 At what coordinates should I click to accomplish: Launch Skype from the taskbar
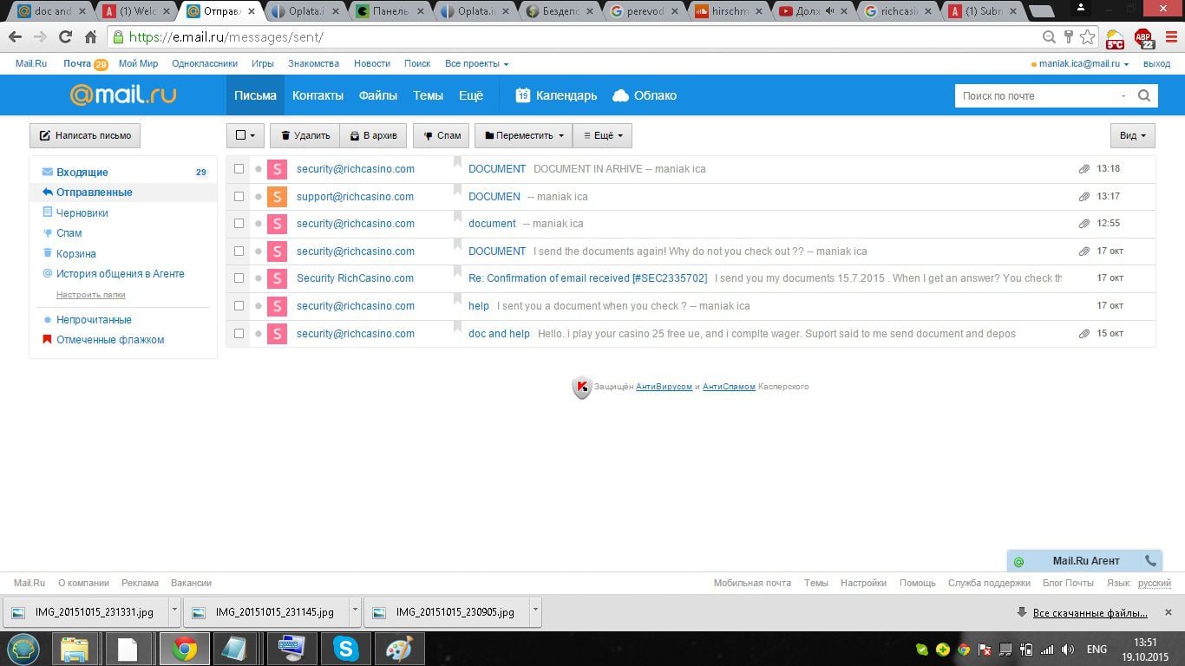tap(345, 649)
